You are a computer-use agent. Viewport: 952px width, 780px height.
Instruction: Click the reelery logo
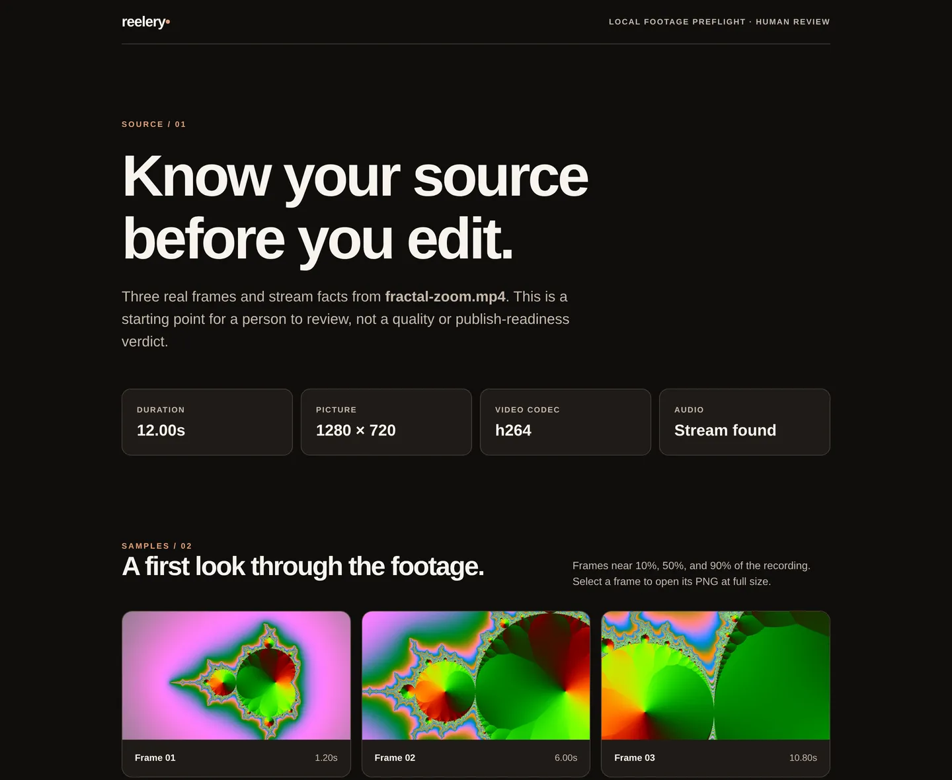(x=145, y=22)
